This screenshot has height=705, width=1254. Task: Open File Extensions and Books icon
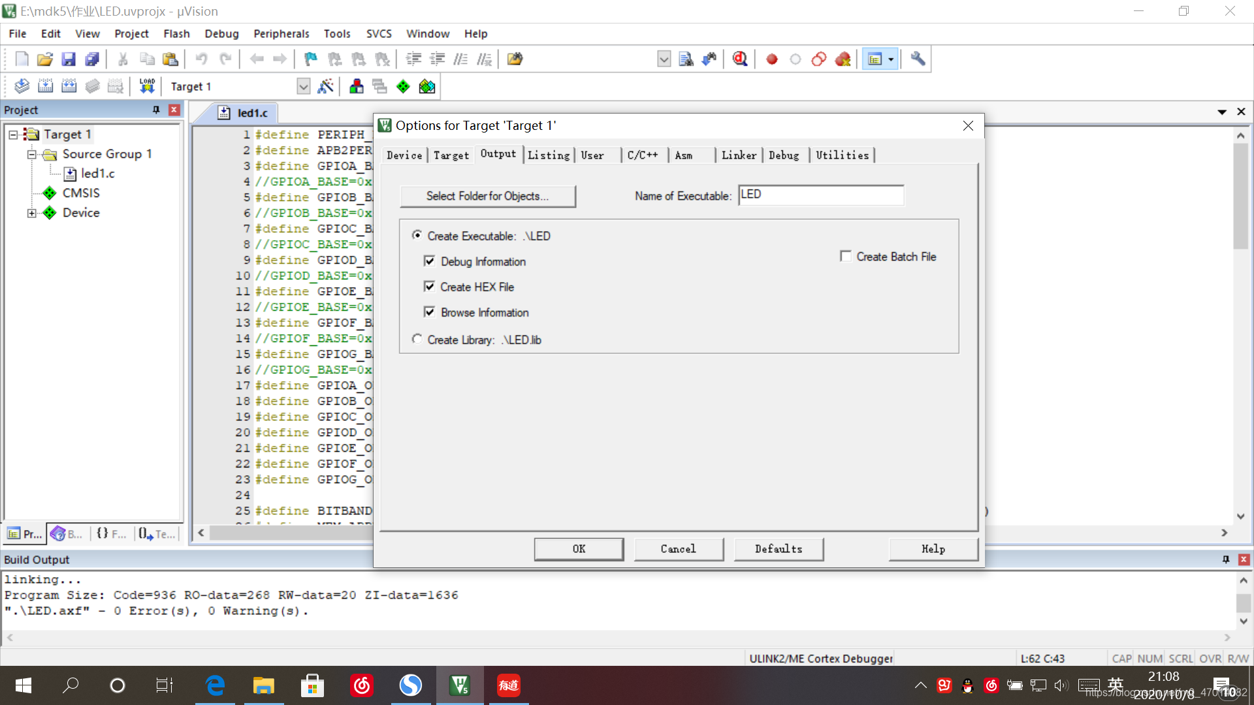coord(357,86)
